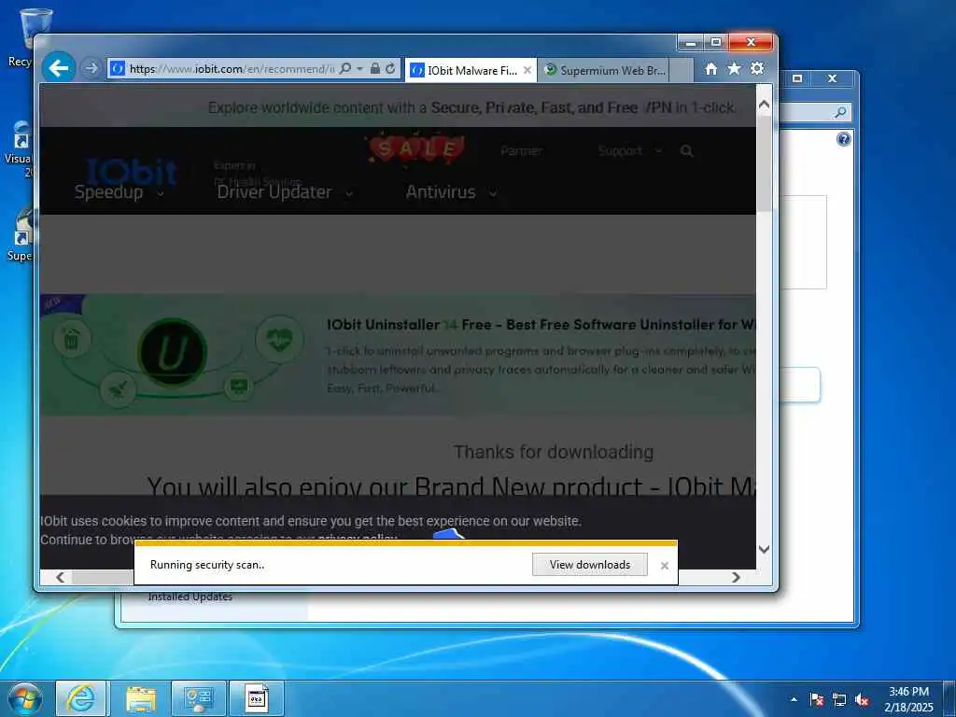Click the vertical scrollbar down arrow

[764, 549]
